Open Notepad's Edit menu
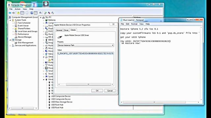 128,24
